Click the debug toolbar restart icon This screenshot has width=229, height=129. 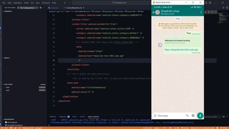pos(209,12)
